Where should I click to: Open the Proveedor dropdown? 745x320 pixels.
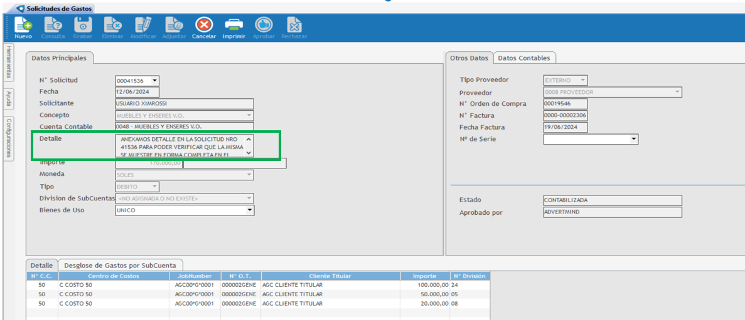[678, 92]
